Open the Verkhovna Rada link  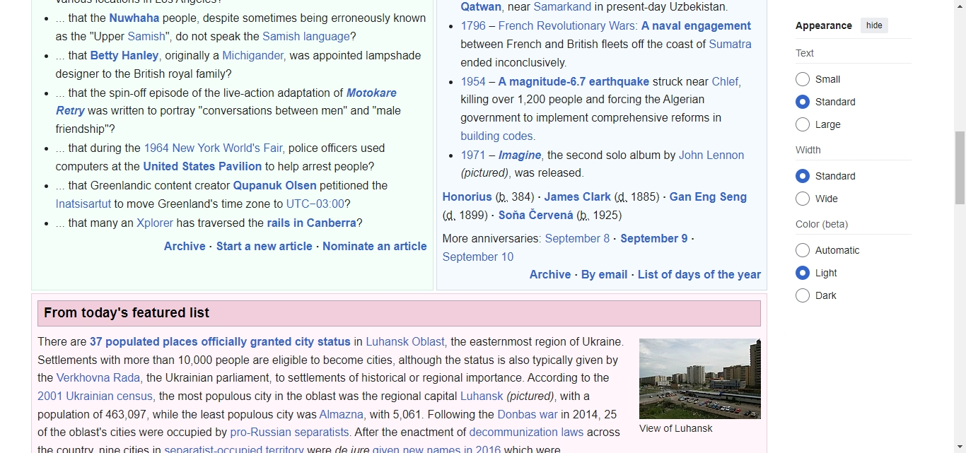click(98, 377)
